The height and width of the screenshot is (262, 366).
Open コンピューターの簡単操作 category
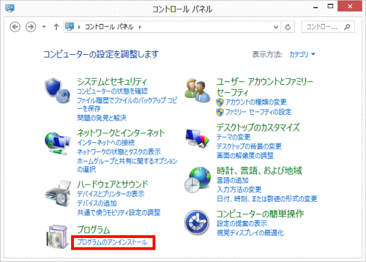[x=260, y=213]
